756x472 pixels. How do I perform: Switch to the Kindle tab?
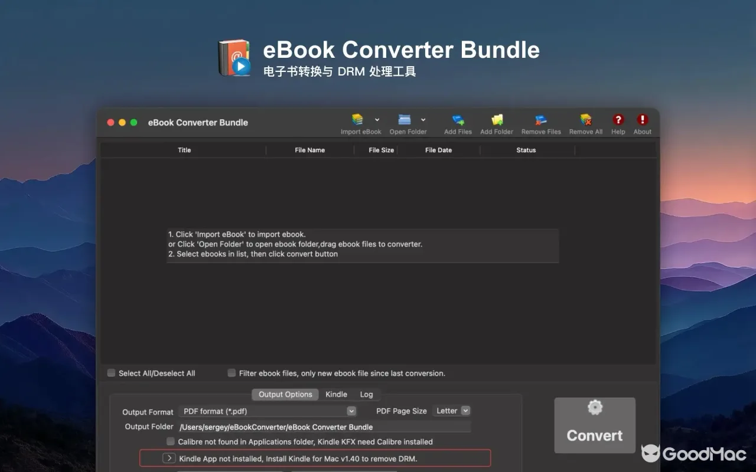click(336, 395)
